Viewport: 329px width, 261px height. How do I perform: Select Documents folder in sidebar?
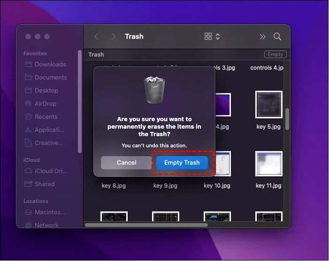pos(50,78)
